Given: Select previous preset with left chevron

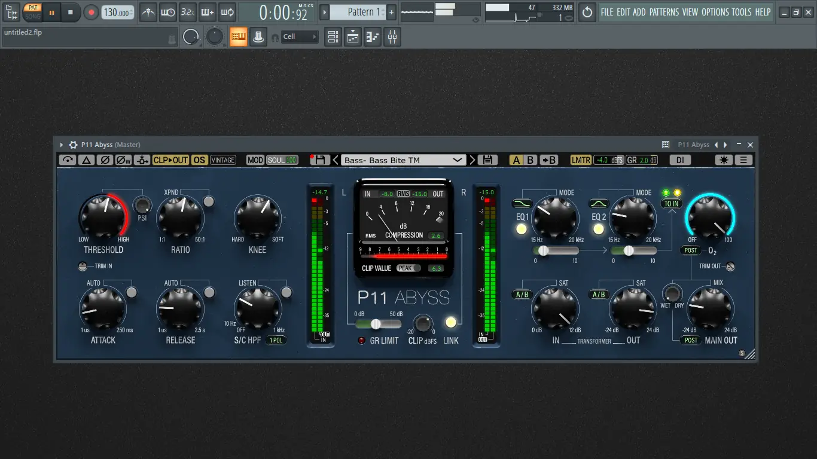Looking at the screenshot, I should point(336,160).
